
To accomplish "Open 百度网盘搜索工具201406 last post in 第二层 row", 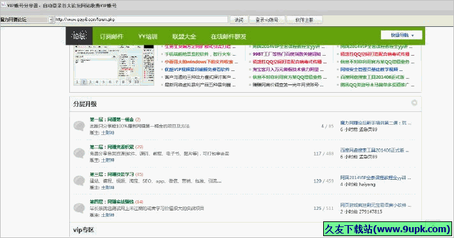I will tap(374, 150).
